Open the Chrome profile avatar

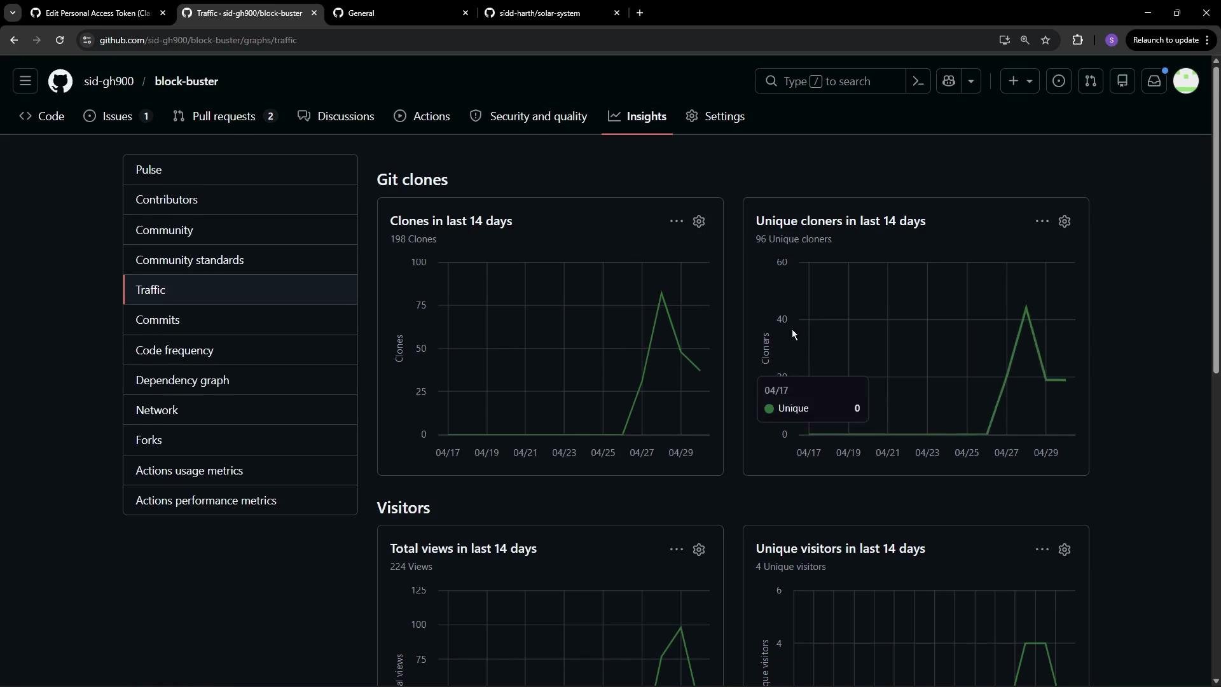[1112, 40]
